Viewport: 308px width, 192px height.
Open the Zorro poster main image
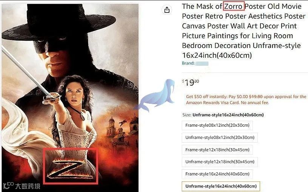tap(70, 98)
